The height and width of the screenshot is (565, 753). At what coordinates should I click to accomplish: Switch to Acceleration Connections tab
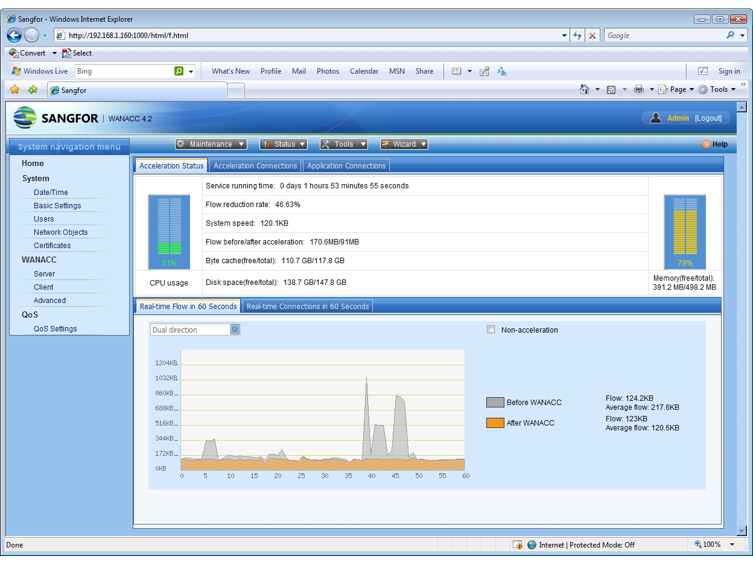pyautogui.click(x=255, y=165)
